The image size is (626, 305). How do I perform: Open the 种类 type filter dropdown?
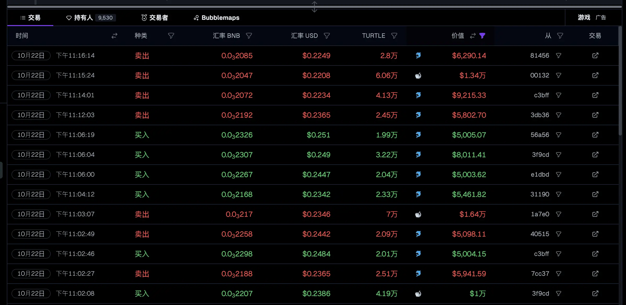click(x=171, y=36)
